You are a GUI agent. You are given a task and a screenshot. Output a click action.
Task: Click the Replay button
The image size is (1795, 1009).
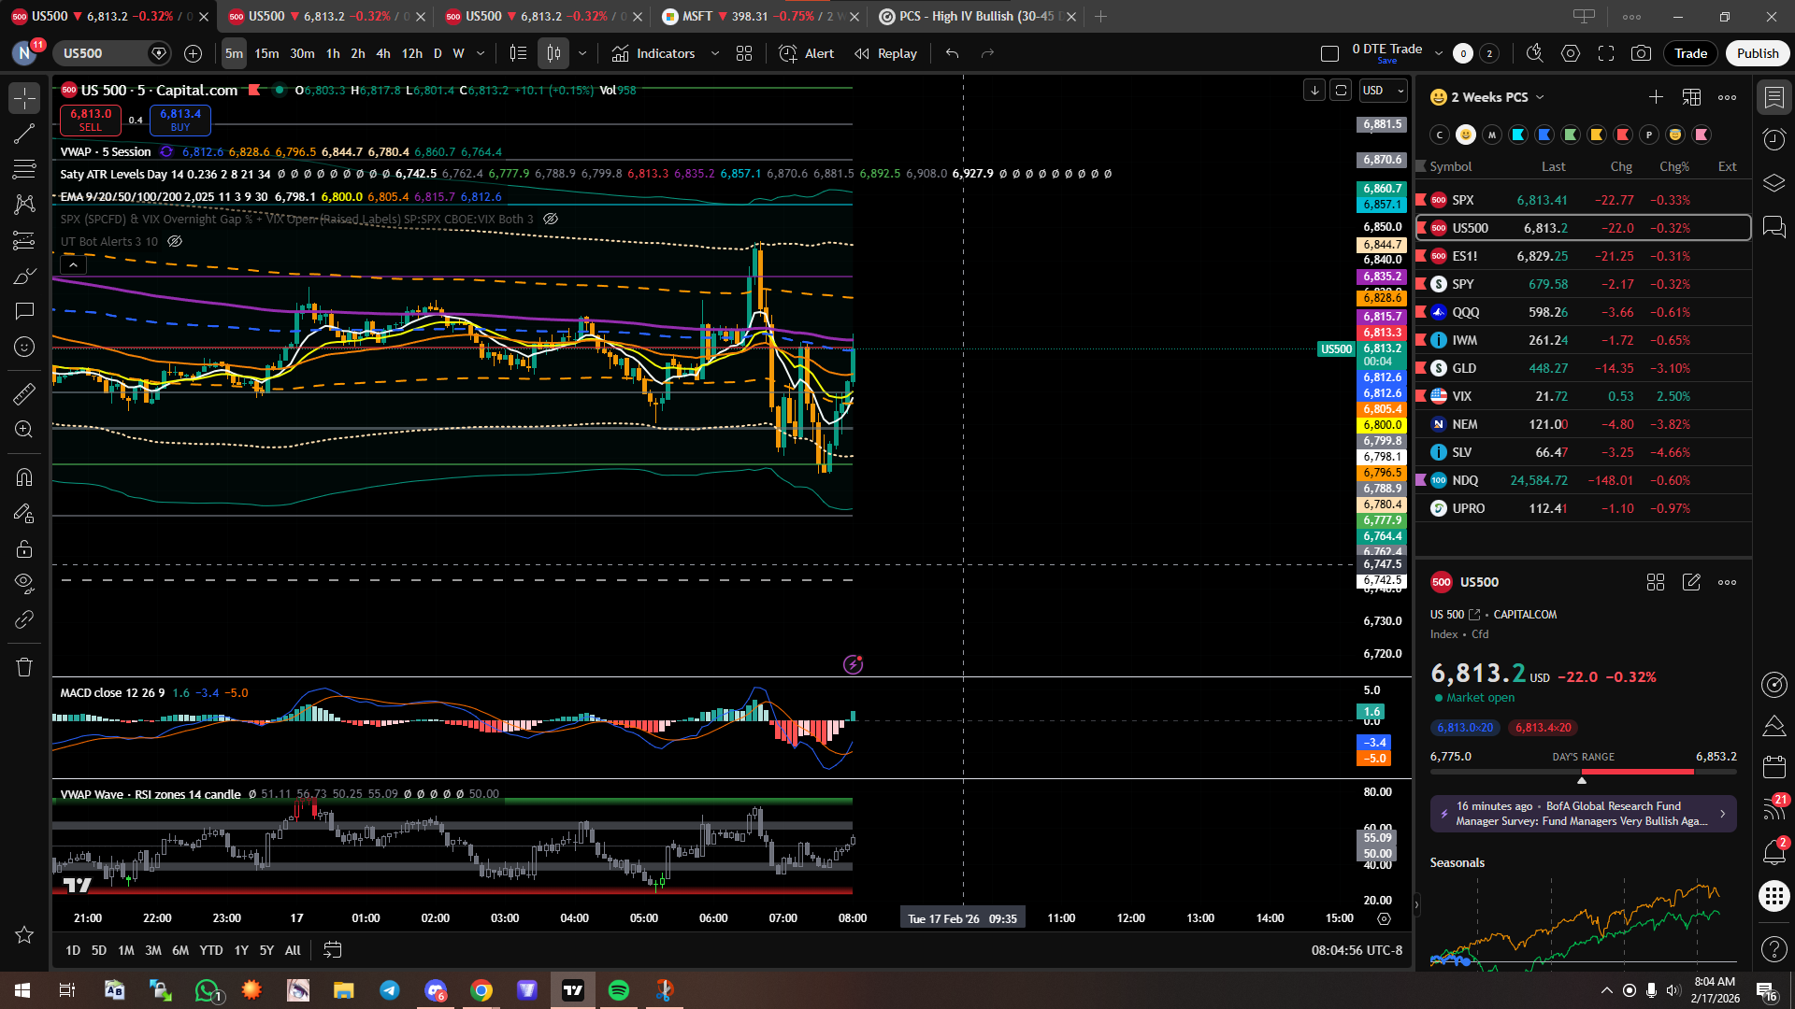[886, 53]
